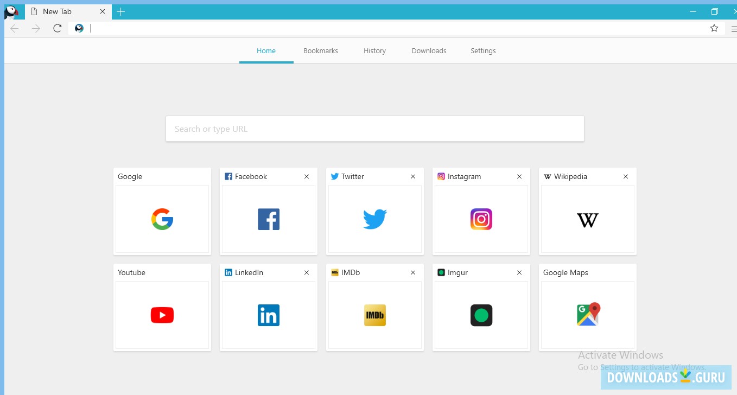This screenshot has width=737, height=395.
Task: Go back with the back arrow
Action: pos(15,28)
